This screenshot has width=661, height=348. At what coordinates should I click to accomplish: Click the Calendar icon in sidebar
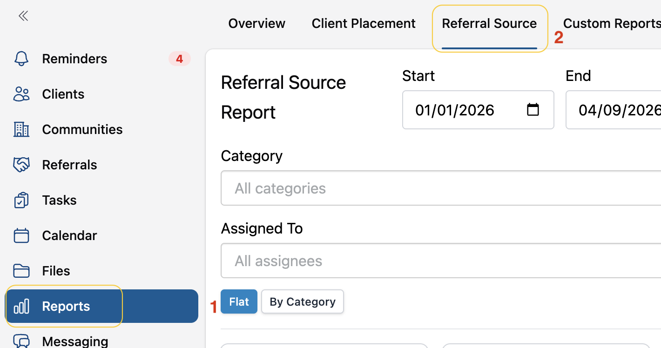(x=21, y=235)
